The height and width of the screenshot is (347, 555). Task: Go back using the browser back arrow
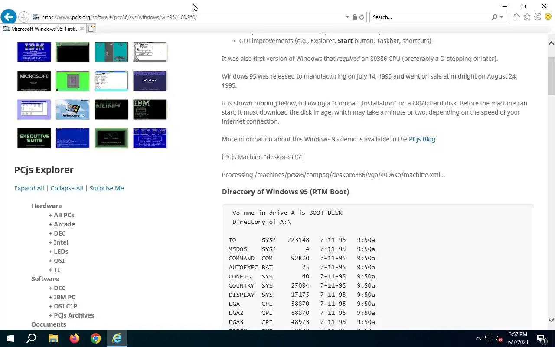coord(8,17)
